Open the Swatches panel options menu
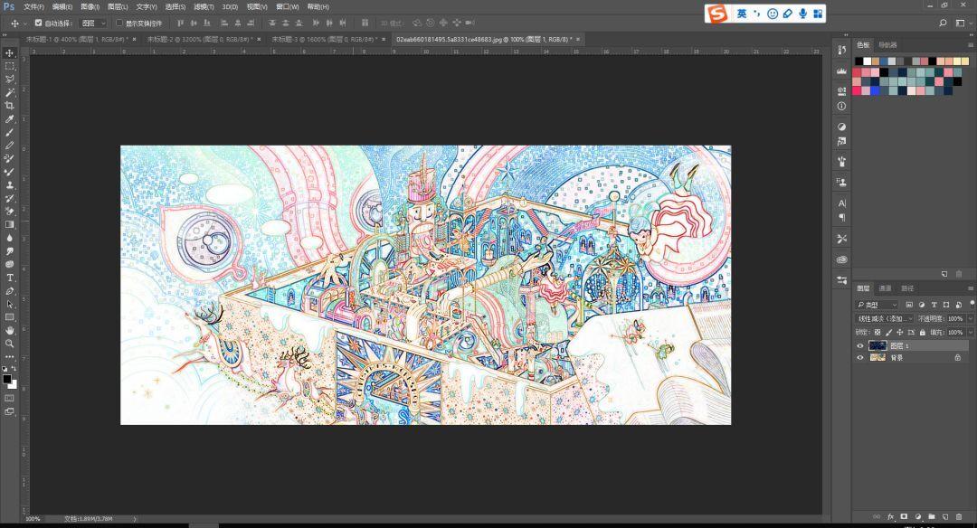977x528 pixels. (970, 45)
